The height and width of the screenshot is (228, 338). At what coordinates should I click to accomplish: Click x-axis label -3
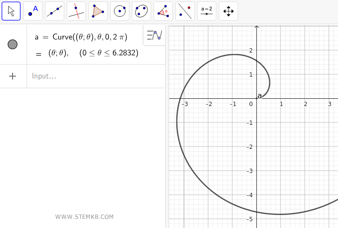point(185,104)
